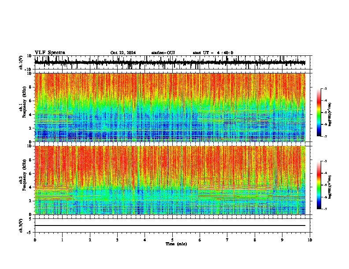Click the '8' kHz tick of ch.1 spectrogram
Viewport: 349px width, 269px height.
(x=30, y=87)
